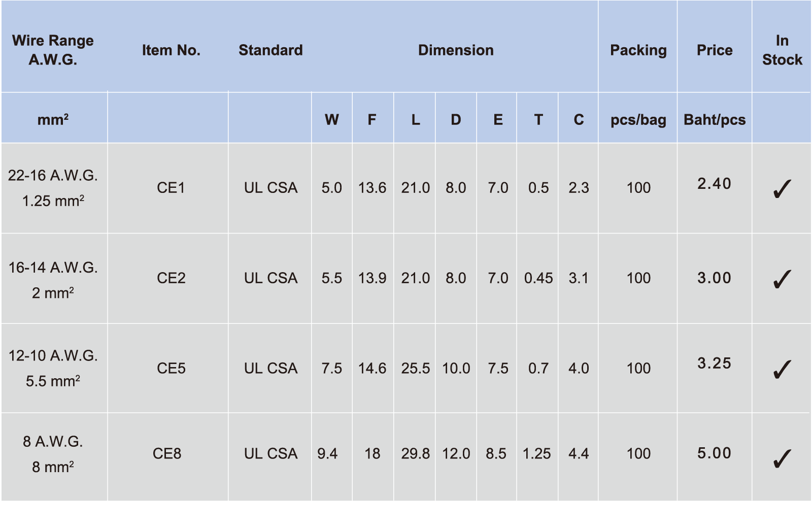Select the CE5 item number cell
The width and height of the screenshot is (812, 529).
coord(171,369)
